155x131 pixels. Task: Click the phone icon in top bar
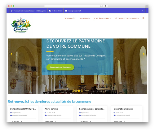click(50, 11)
